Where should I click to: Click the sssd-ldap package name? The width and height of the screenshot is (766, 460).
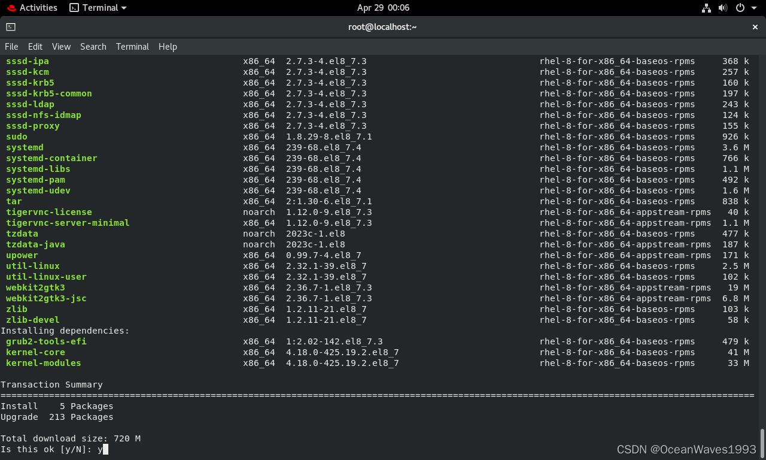pos(30,104)
